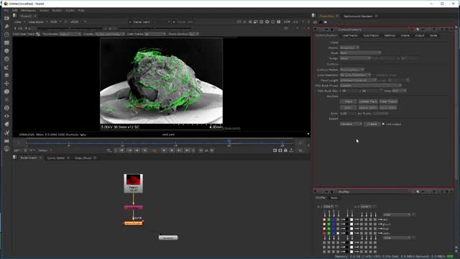The image size is (460, 259).
Task: Toggle green input box in Shuffle red row
Action: pyautogui.click(x=329, y=219)
